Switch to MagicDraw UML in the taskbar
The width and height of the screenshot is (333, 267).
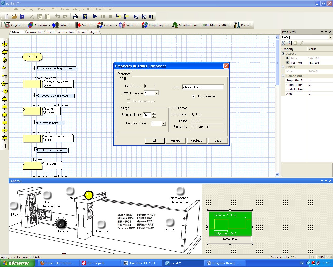point(142,263)
